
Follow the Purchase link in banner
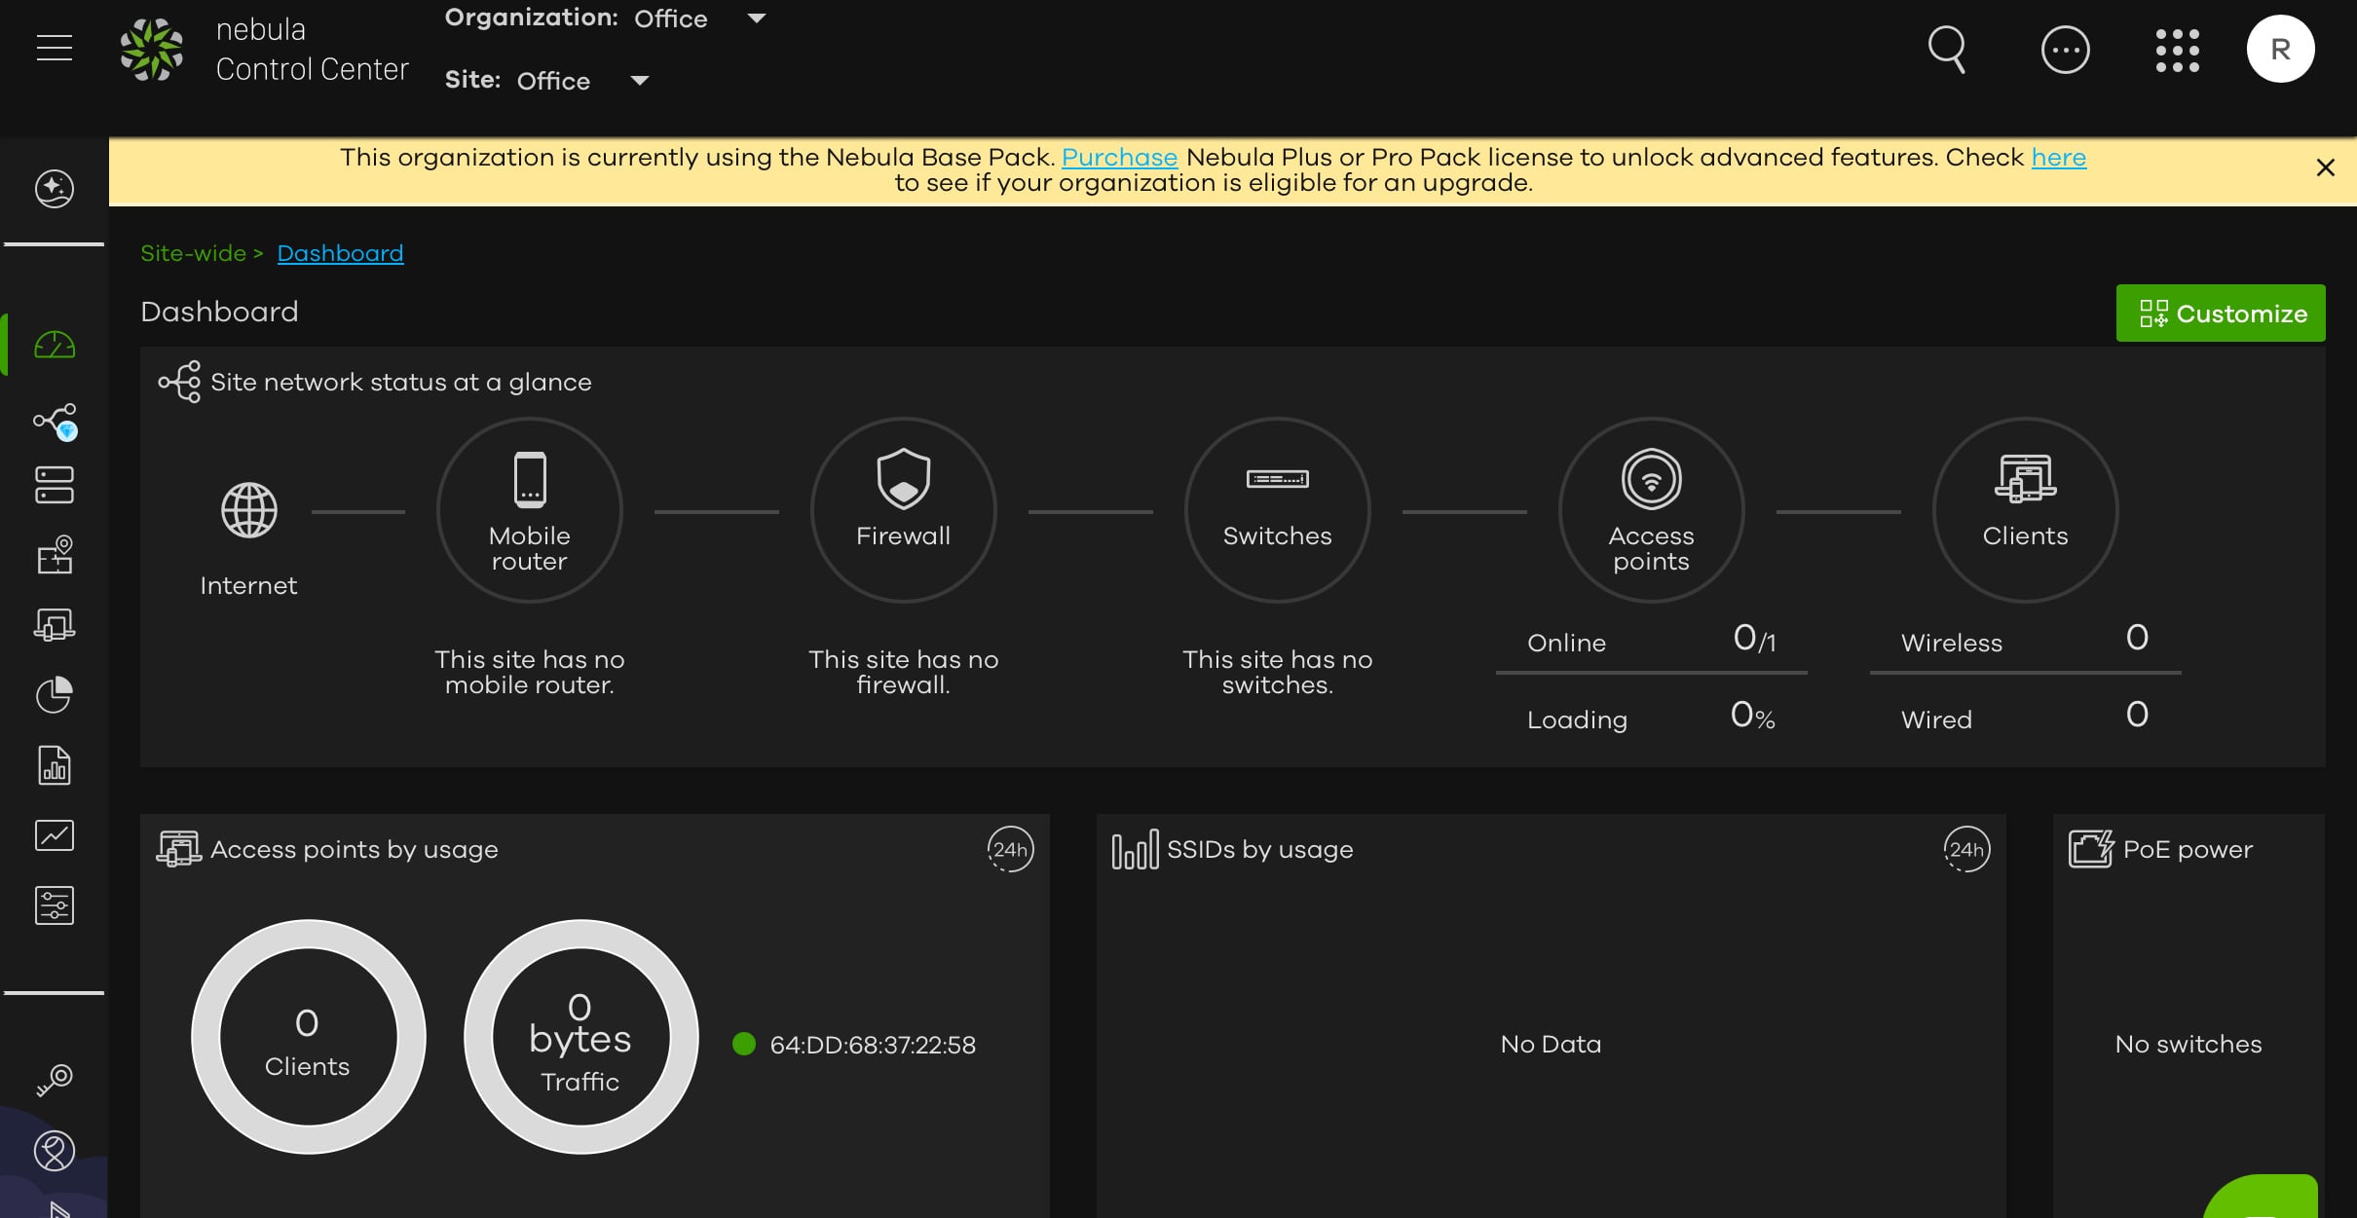point(1119,158)
